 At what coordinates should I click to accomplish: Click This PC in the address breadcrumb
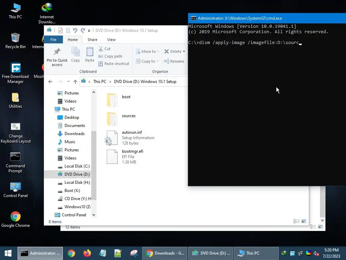click(x=100, y=82)
